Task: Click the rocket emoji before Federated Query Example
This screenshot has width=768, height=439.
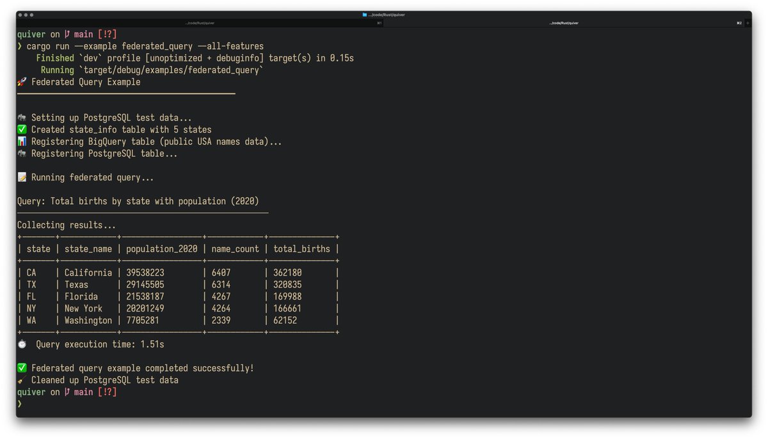Action: tap(22, 82)
